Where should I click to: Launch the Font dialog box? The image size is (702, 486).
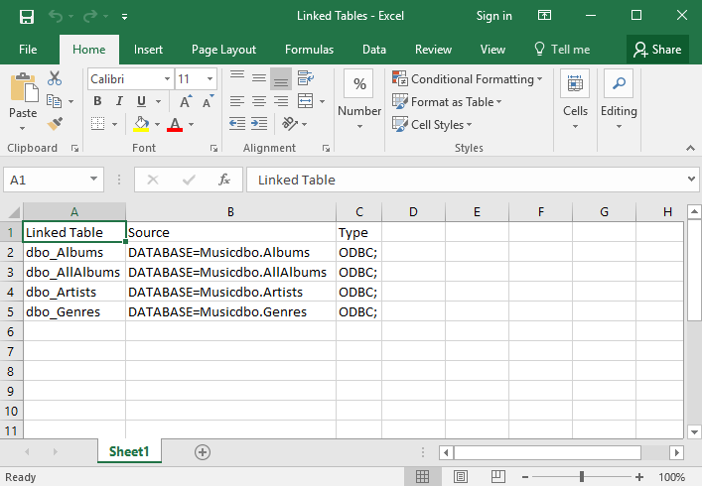[x=214, y=149]
